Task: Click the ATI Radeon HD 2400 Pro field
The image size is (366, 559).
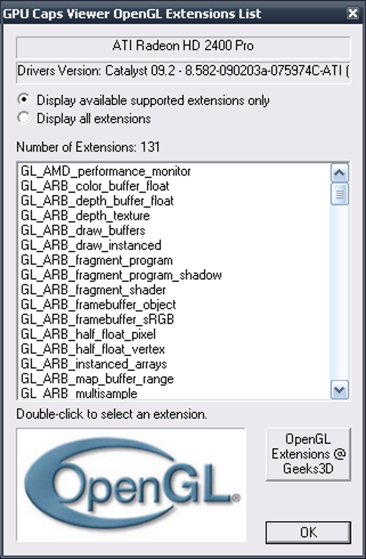Action: pyautogui.click(x=183, y=46)
